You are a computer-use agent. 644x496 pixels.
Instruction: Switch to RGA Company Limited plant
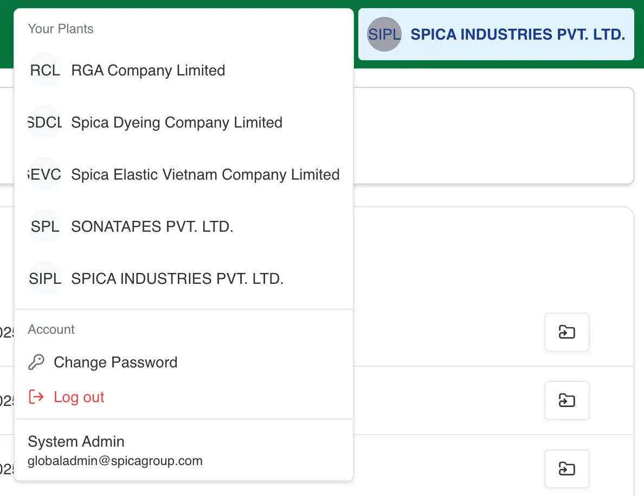(148, 71)
